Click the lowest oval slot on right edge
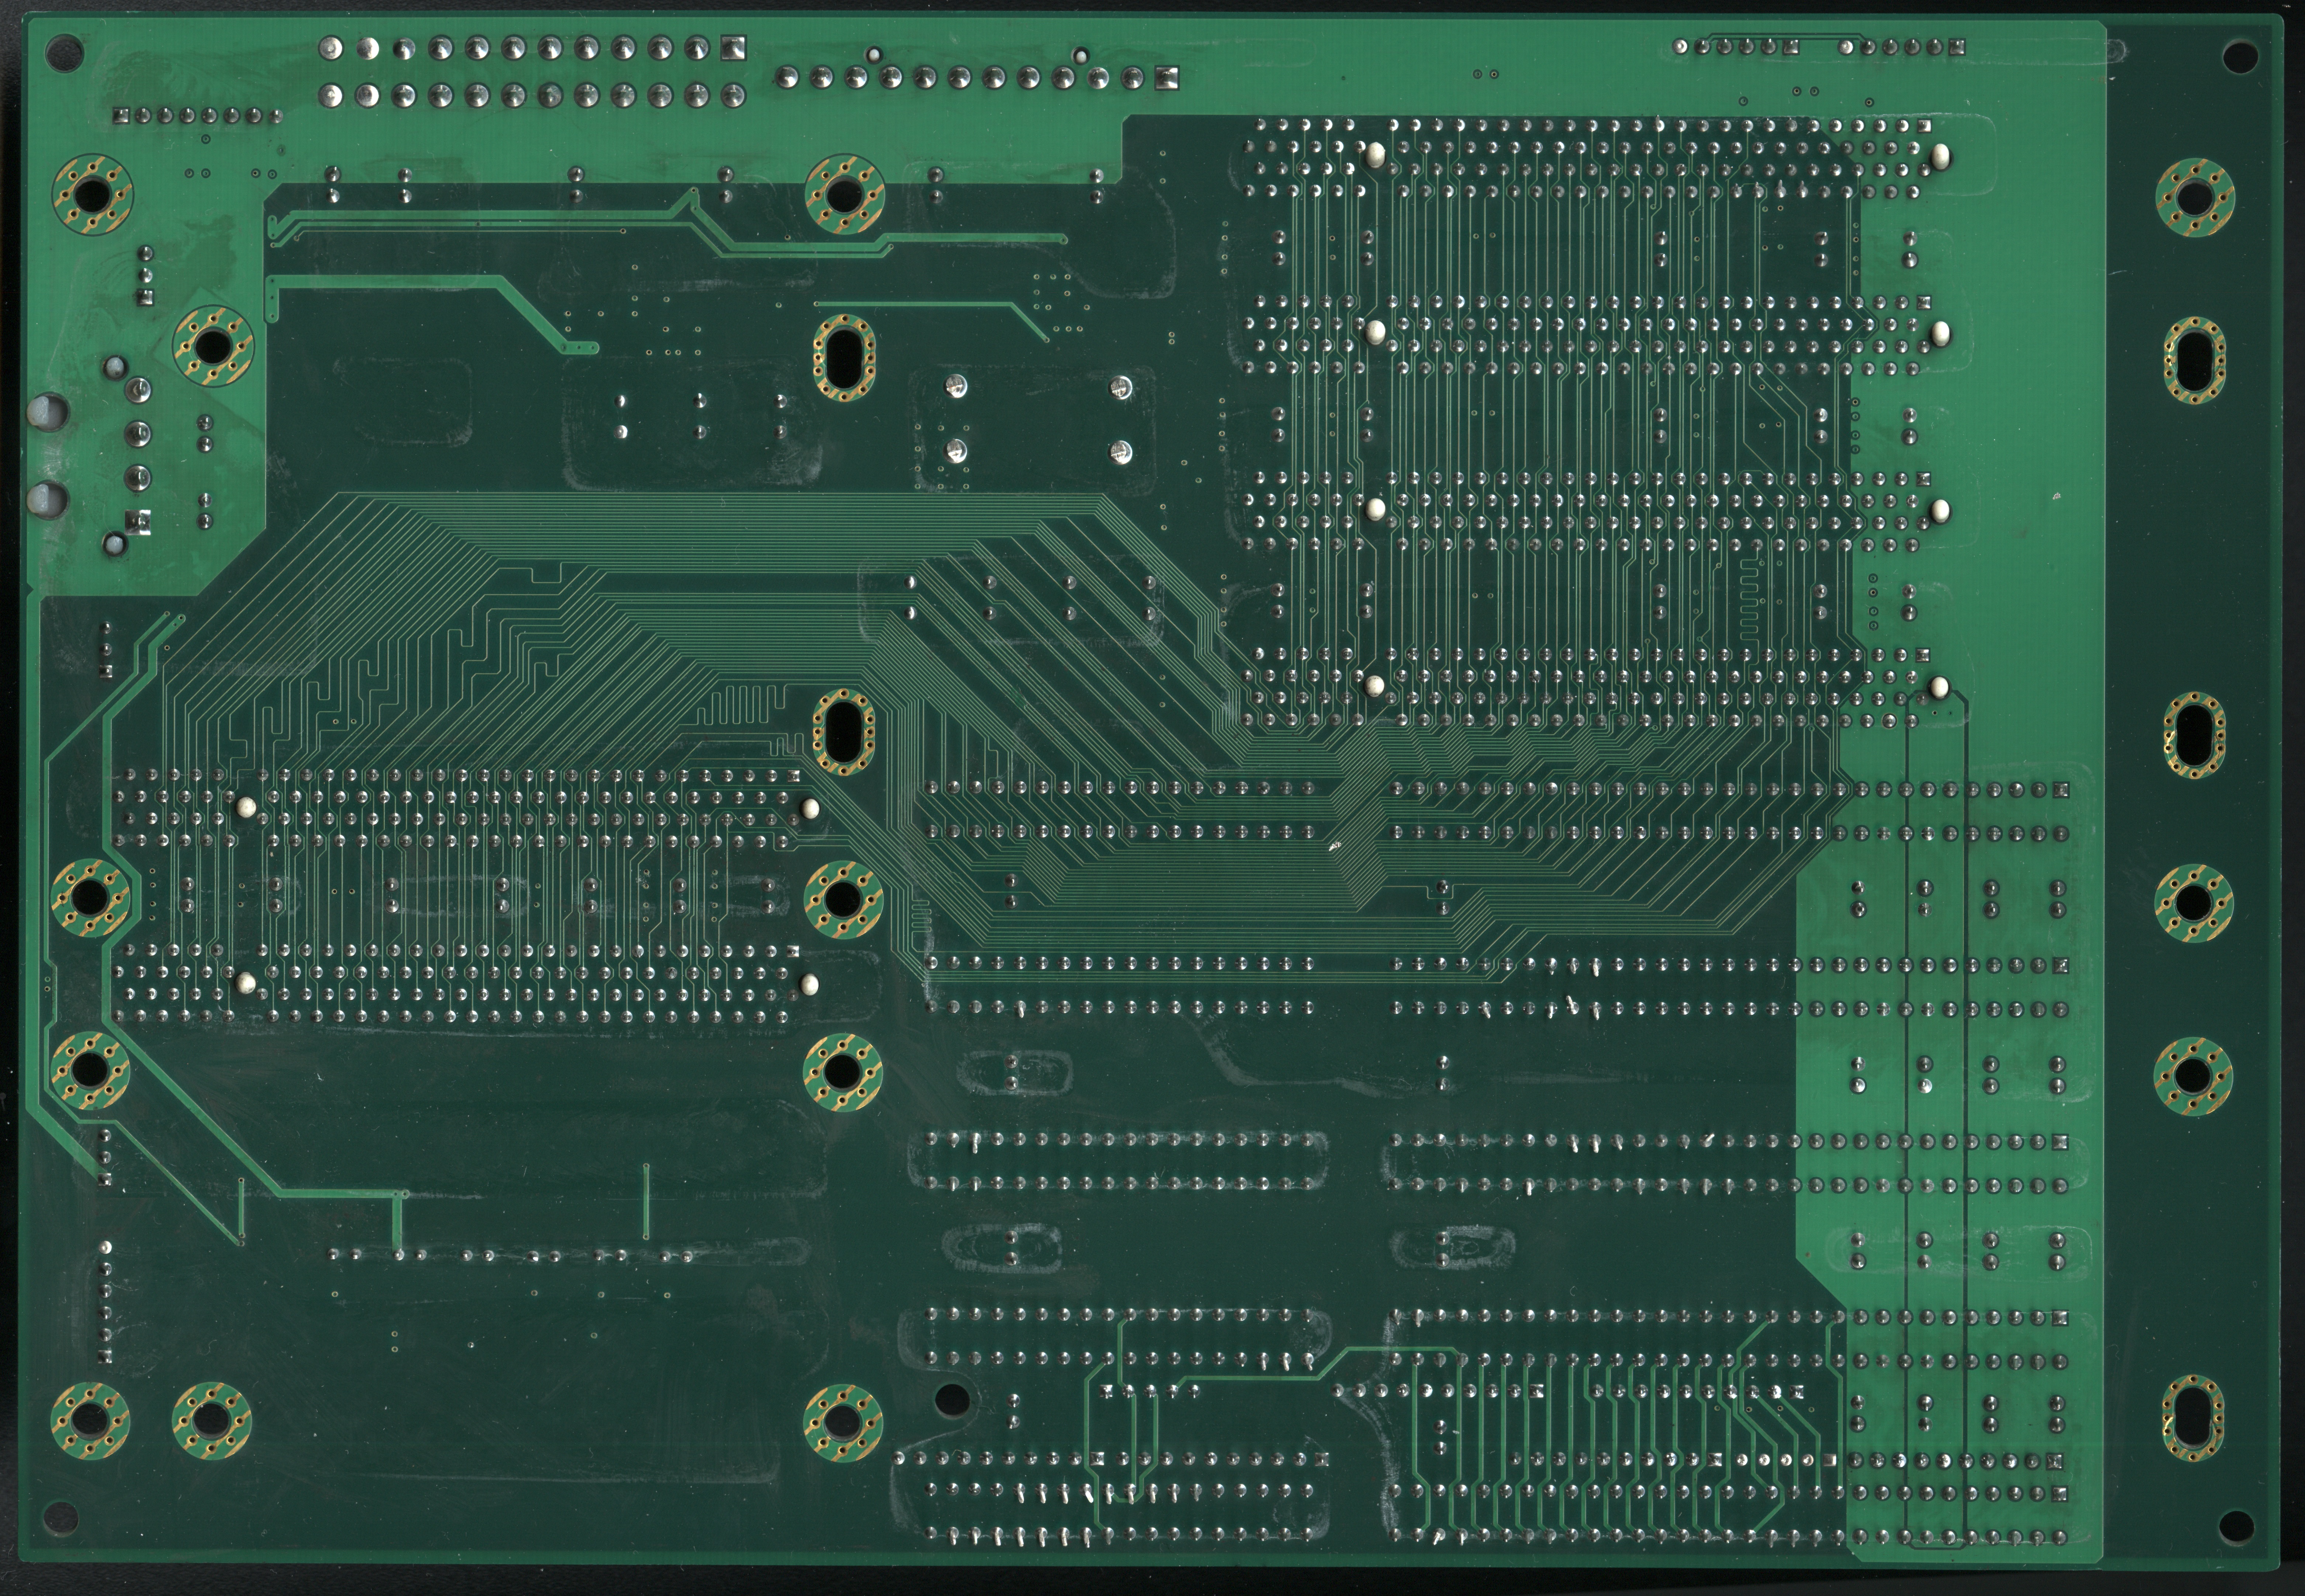Viewport: 2305px width, 1596px height. tap(2193, 1418)
